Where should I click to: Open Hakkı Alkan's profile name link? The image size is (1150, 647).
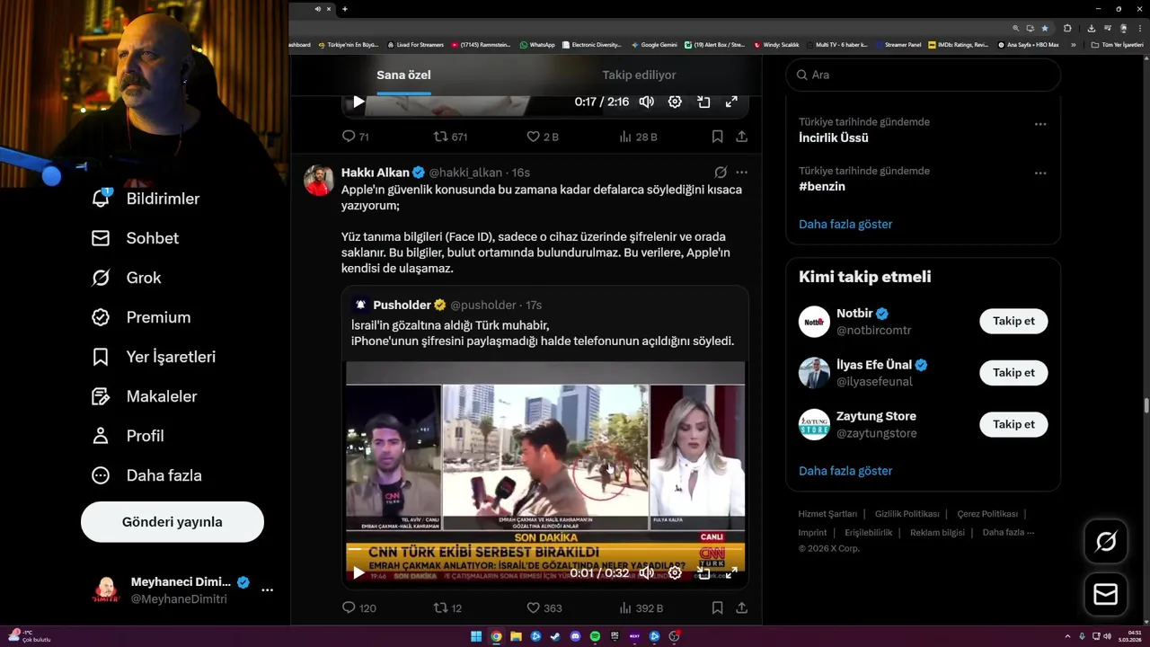tap(375, 173)
